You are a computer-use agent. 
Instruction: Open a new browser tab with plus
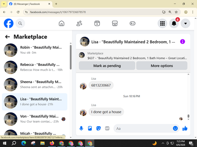click(x=56, y=4)
